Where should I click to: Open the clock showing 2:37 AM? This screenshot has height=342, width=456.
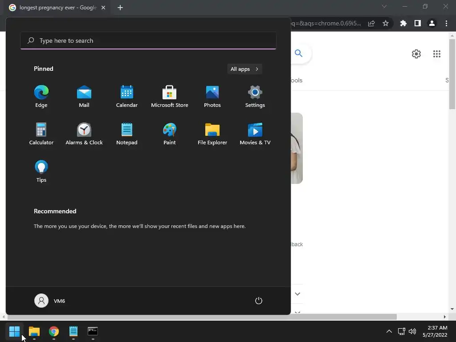tap(435, 331)
